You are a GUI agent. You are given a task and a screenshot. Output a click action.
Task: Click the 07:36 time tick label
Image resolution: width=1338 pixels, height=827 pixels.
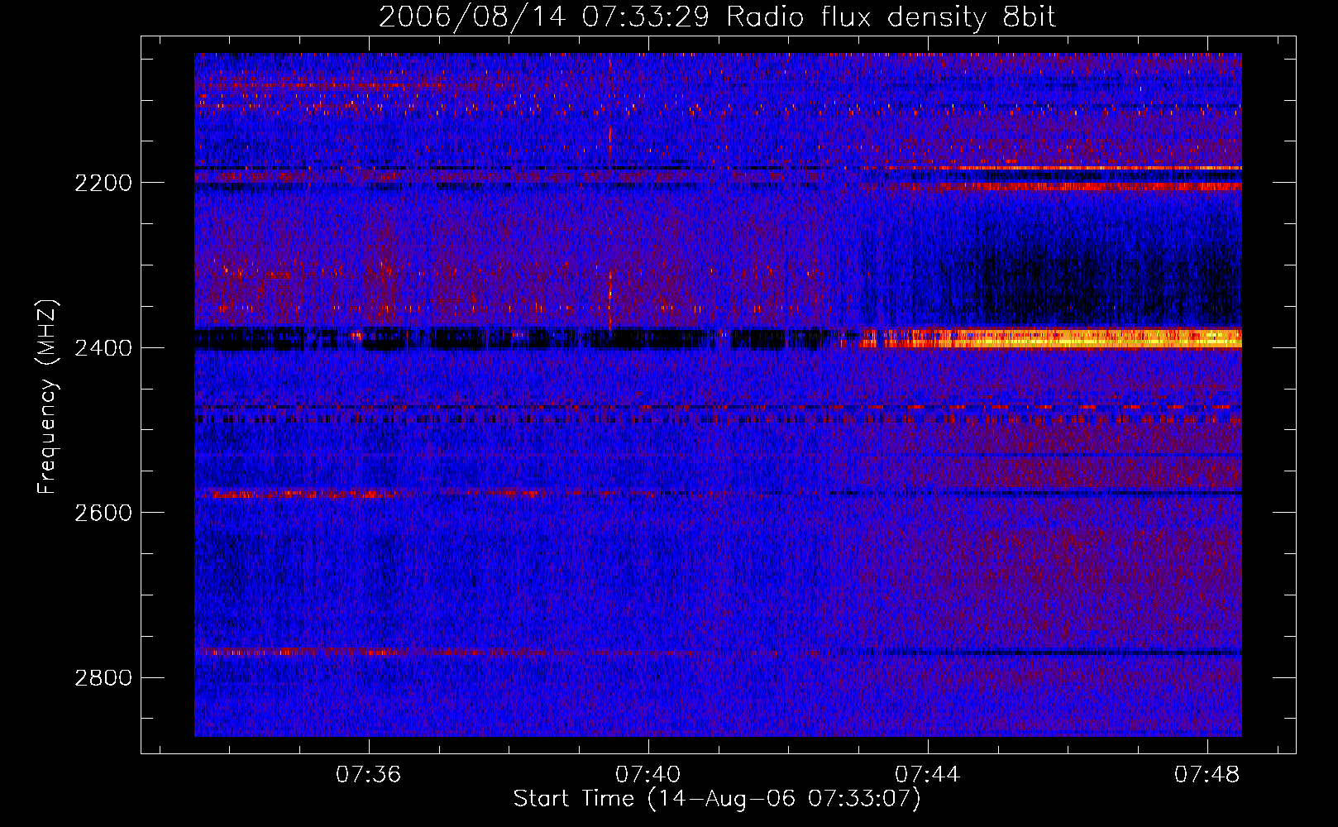(368, 774)
